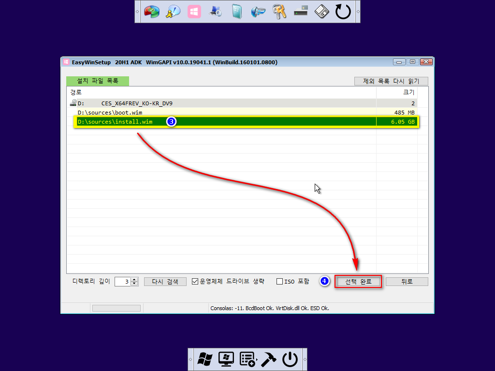Image resolution: width=495 pixels, height=371 pixels.
Task: Maximize the EasyWinSetup window
Action: point(412,62)
